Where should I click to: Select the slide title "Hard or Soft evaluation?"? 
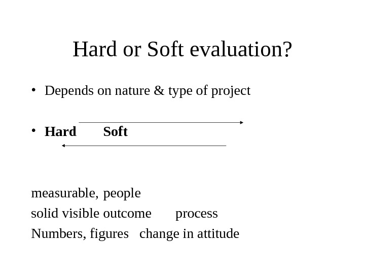coord(182,49)
